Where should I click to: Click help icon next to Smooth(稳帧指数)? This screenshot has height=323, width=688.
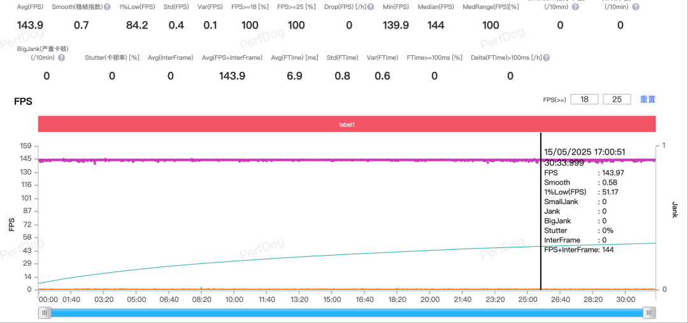coord(108,7)
